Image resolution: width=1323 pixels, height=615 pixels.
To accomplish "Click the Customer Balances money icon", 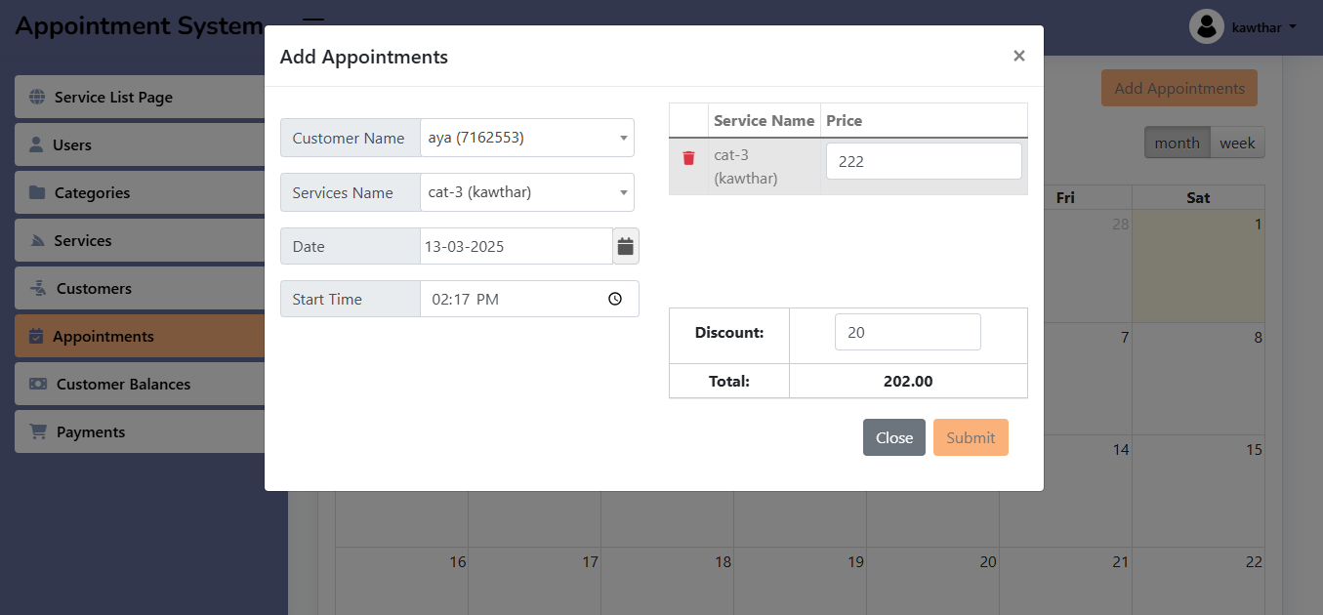I will [x=38, y=384].
